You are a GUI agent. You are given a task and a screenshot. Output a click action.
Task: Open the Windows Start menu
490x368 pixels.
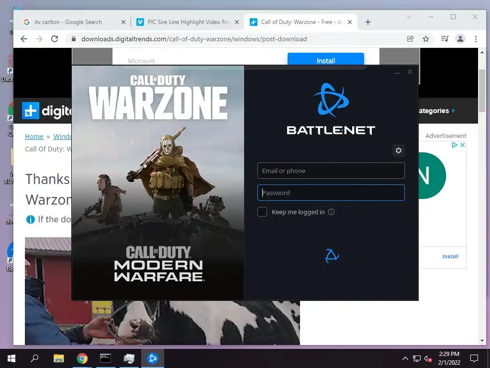[11, 358]
